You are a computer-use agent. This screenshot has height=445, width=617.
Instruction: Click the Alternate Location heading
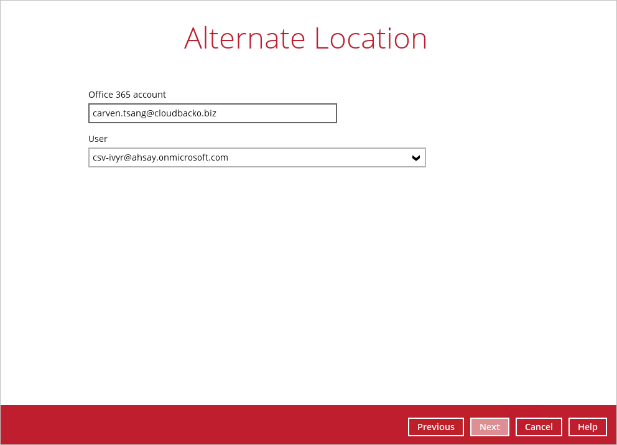click(305, 39)
